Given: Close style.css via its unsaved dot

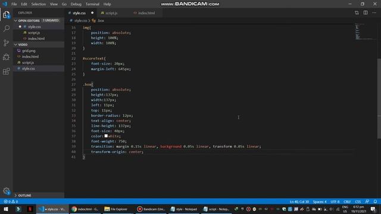Looking at the screenshot, I should click(x=92, y=13).
